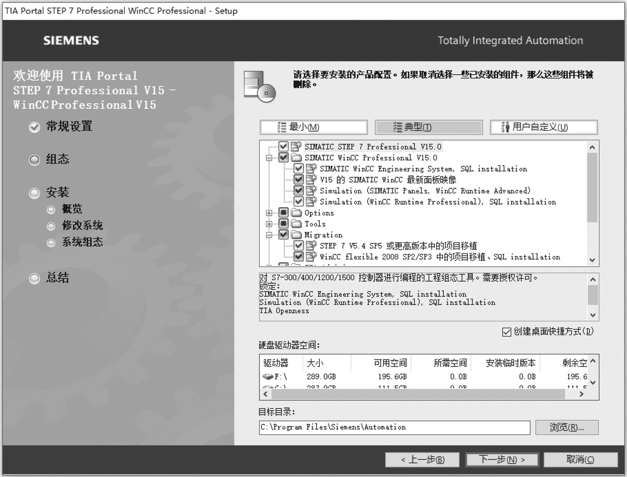The height and width of the screenshot is (477, 627).
Task: Click the package icon of WinCC Engineering System
Action: [x=311, y=168]
